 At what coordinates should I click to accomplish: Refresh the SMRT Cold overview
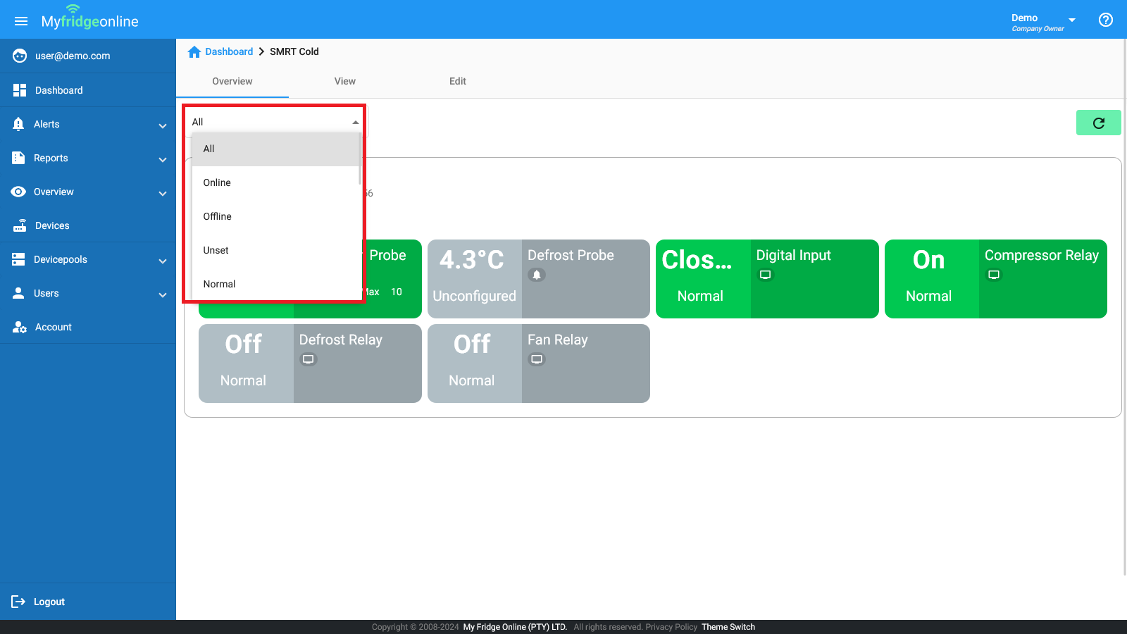[1098, 122]
